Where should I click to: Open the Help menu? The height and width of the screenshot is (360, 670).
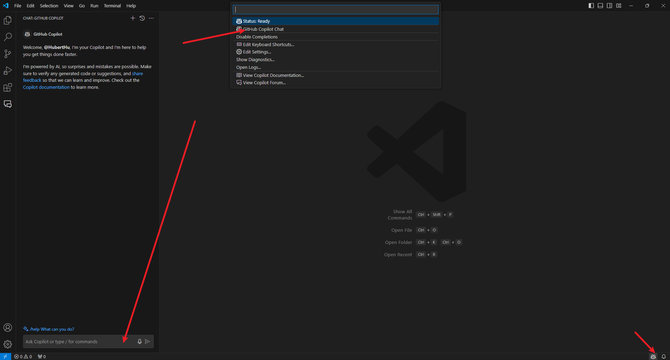tap(131, 6)
